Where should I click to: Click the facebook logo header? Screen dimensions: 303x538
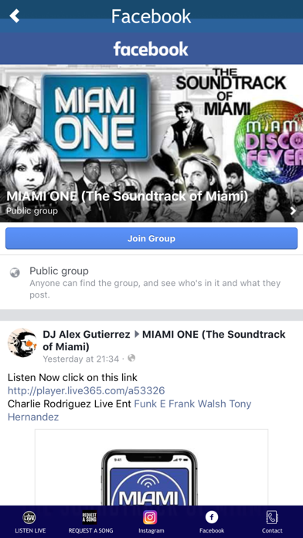(151, 49)
